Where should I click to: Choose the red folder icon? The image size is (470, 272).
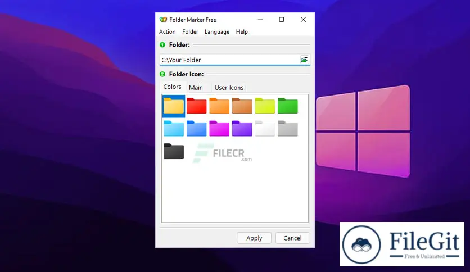coord(196,106)
